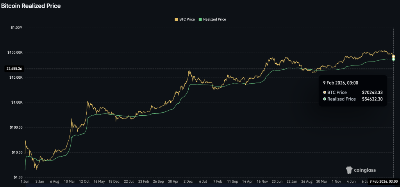Click the 22,655.36 crosshair price label
This screenshot has width=400, height=187.
coord(14,69)
